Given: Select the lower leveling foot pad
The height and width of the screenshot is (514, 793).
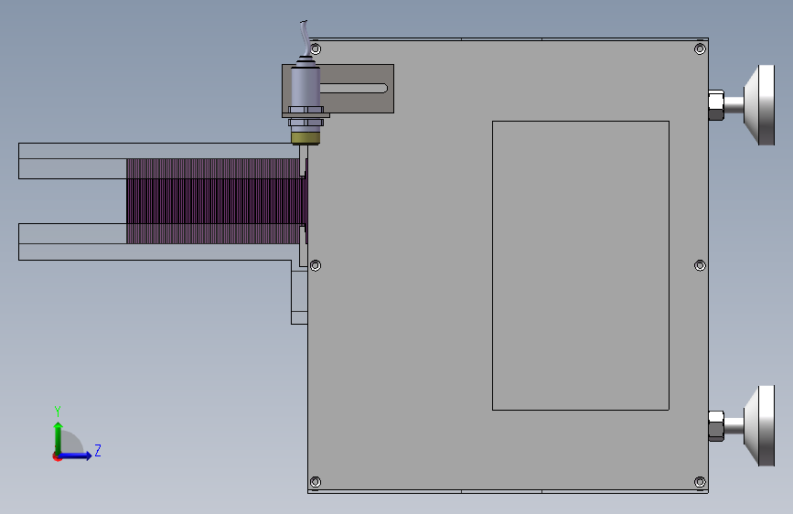Looking at the screenshot, I should pos(760,425).
